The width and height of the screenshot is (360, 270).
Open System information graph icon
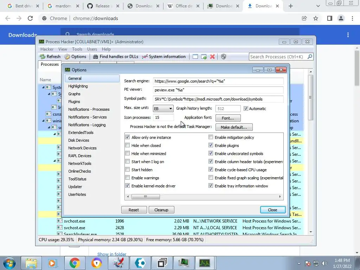point(144,57)
